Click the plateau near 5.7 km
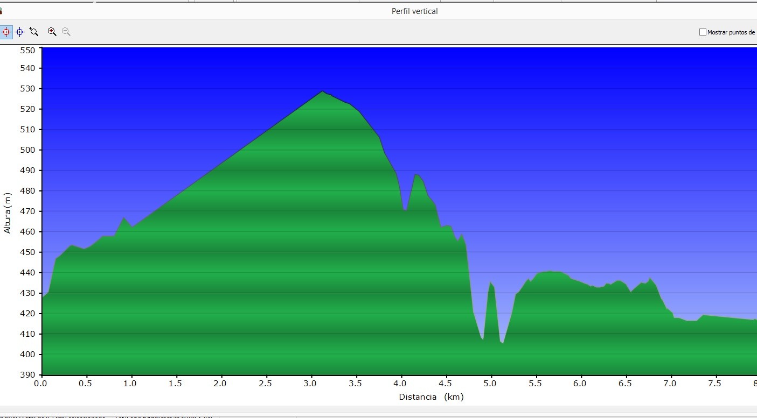 (550, 272)
